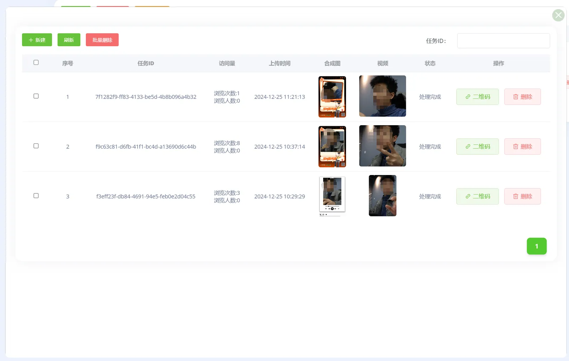Go to page 1 in pagination

click(537, 246)
